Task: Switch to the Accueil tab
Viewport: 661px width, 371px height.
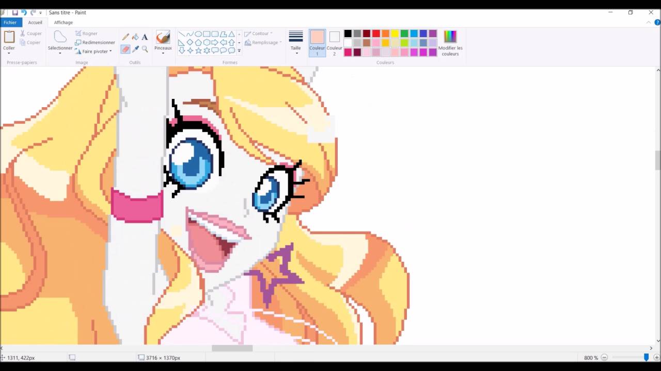Action: coord(35,22)
